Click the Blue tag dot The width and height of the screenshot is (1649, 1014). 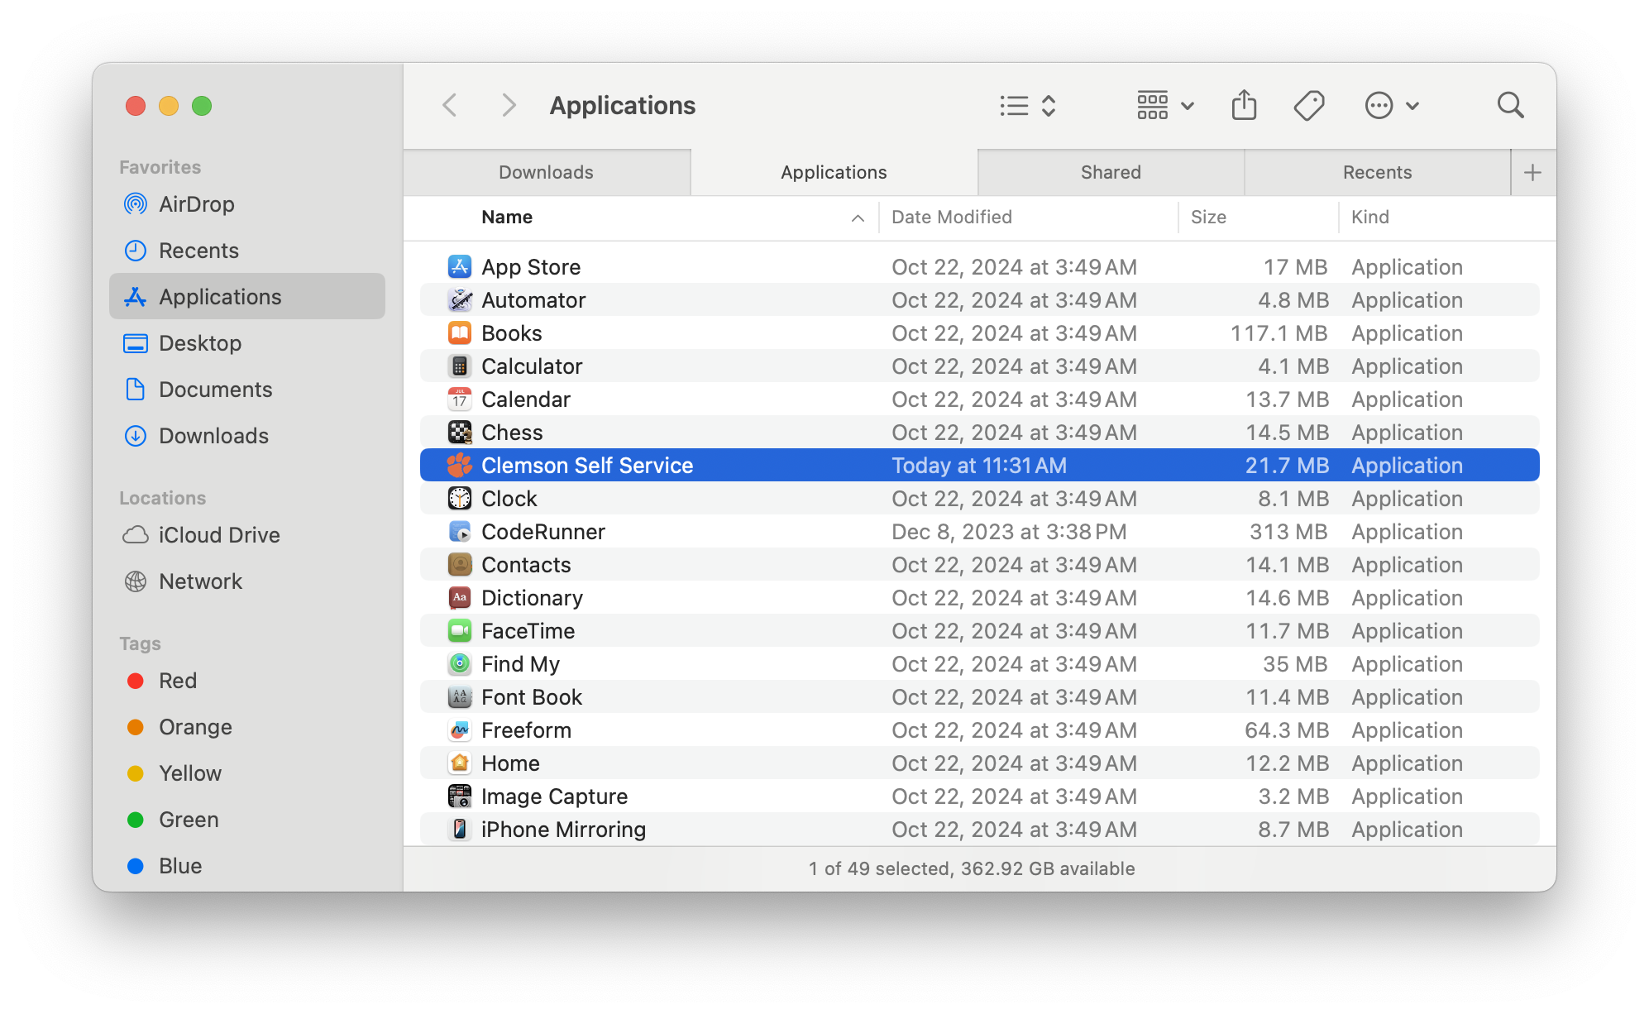click(136, 866)
